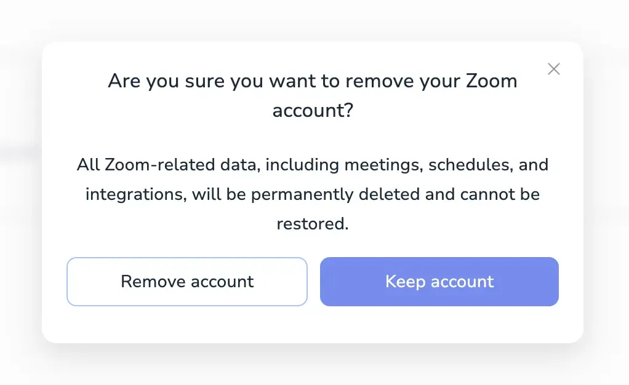Choose "Keep account" to cancel removal
This screenshot has height=385, width=629.
point(439,282)
